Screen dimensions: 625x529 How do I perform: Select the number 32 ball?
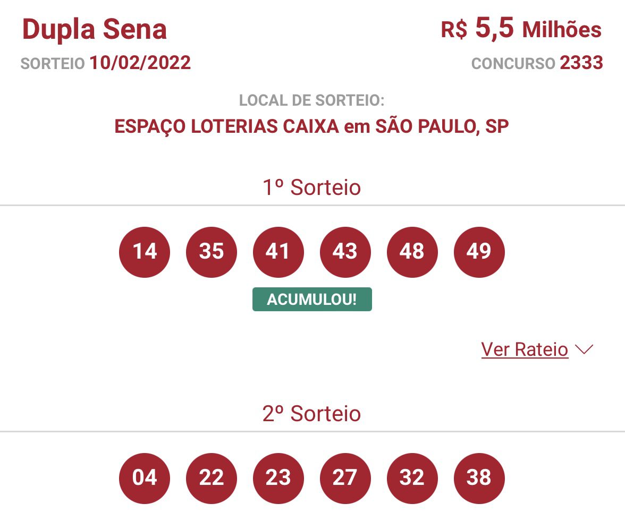point(412,478)
